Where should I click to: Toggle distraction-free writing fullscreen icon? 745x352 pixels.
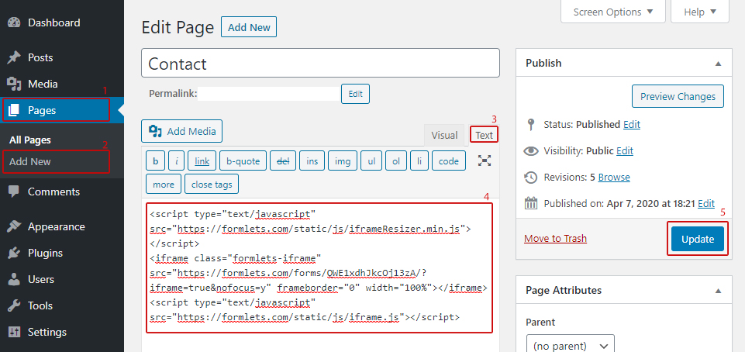[485, 160]
